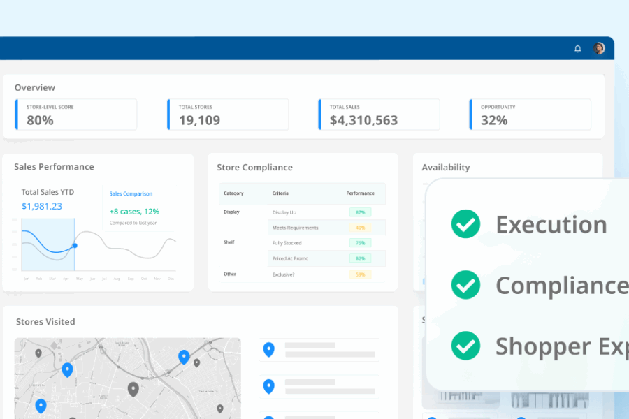Click the Jan label on the chart axis

[x=27, y=279]
